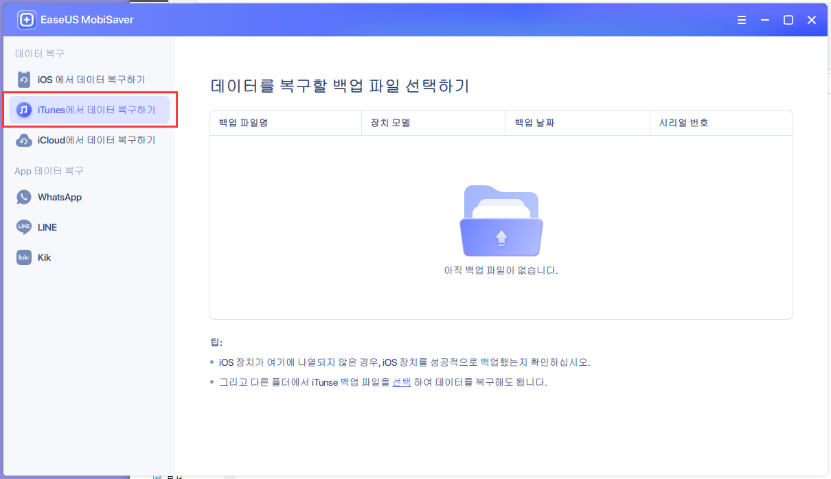831x479 pixels.
Task: Select the iOS에서 데이터 복구하기 menu entry
Action: point(89,79)
